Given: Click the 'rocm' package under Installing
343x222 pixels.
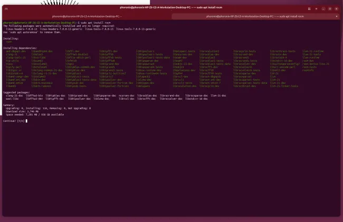Looking at the screenshot, I should pos(9,42).
